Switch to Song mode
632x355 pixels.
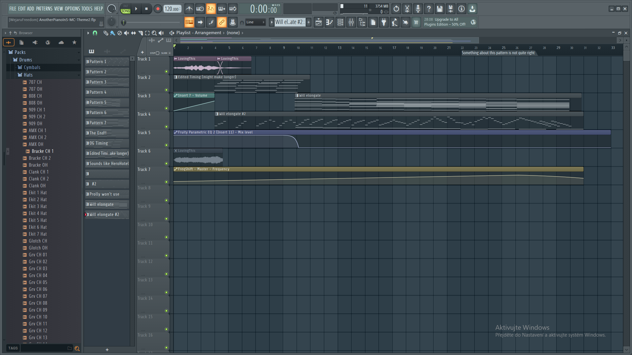tap(126, 11)
